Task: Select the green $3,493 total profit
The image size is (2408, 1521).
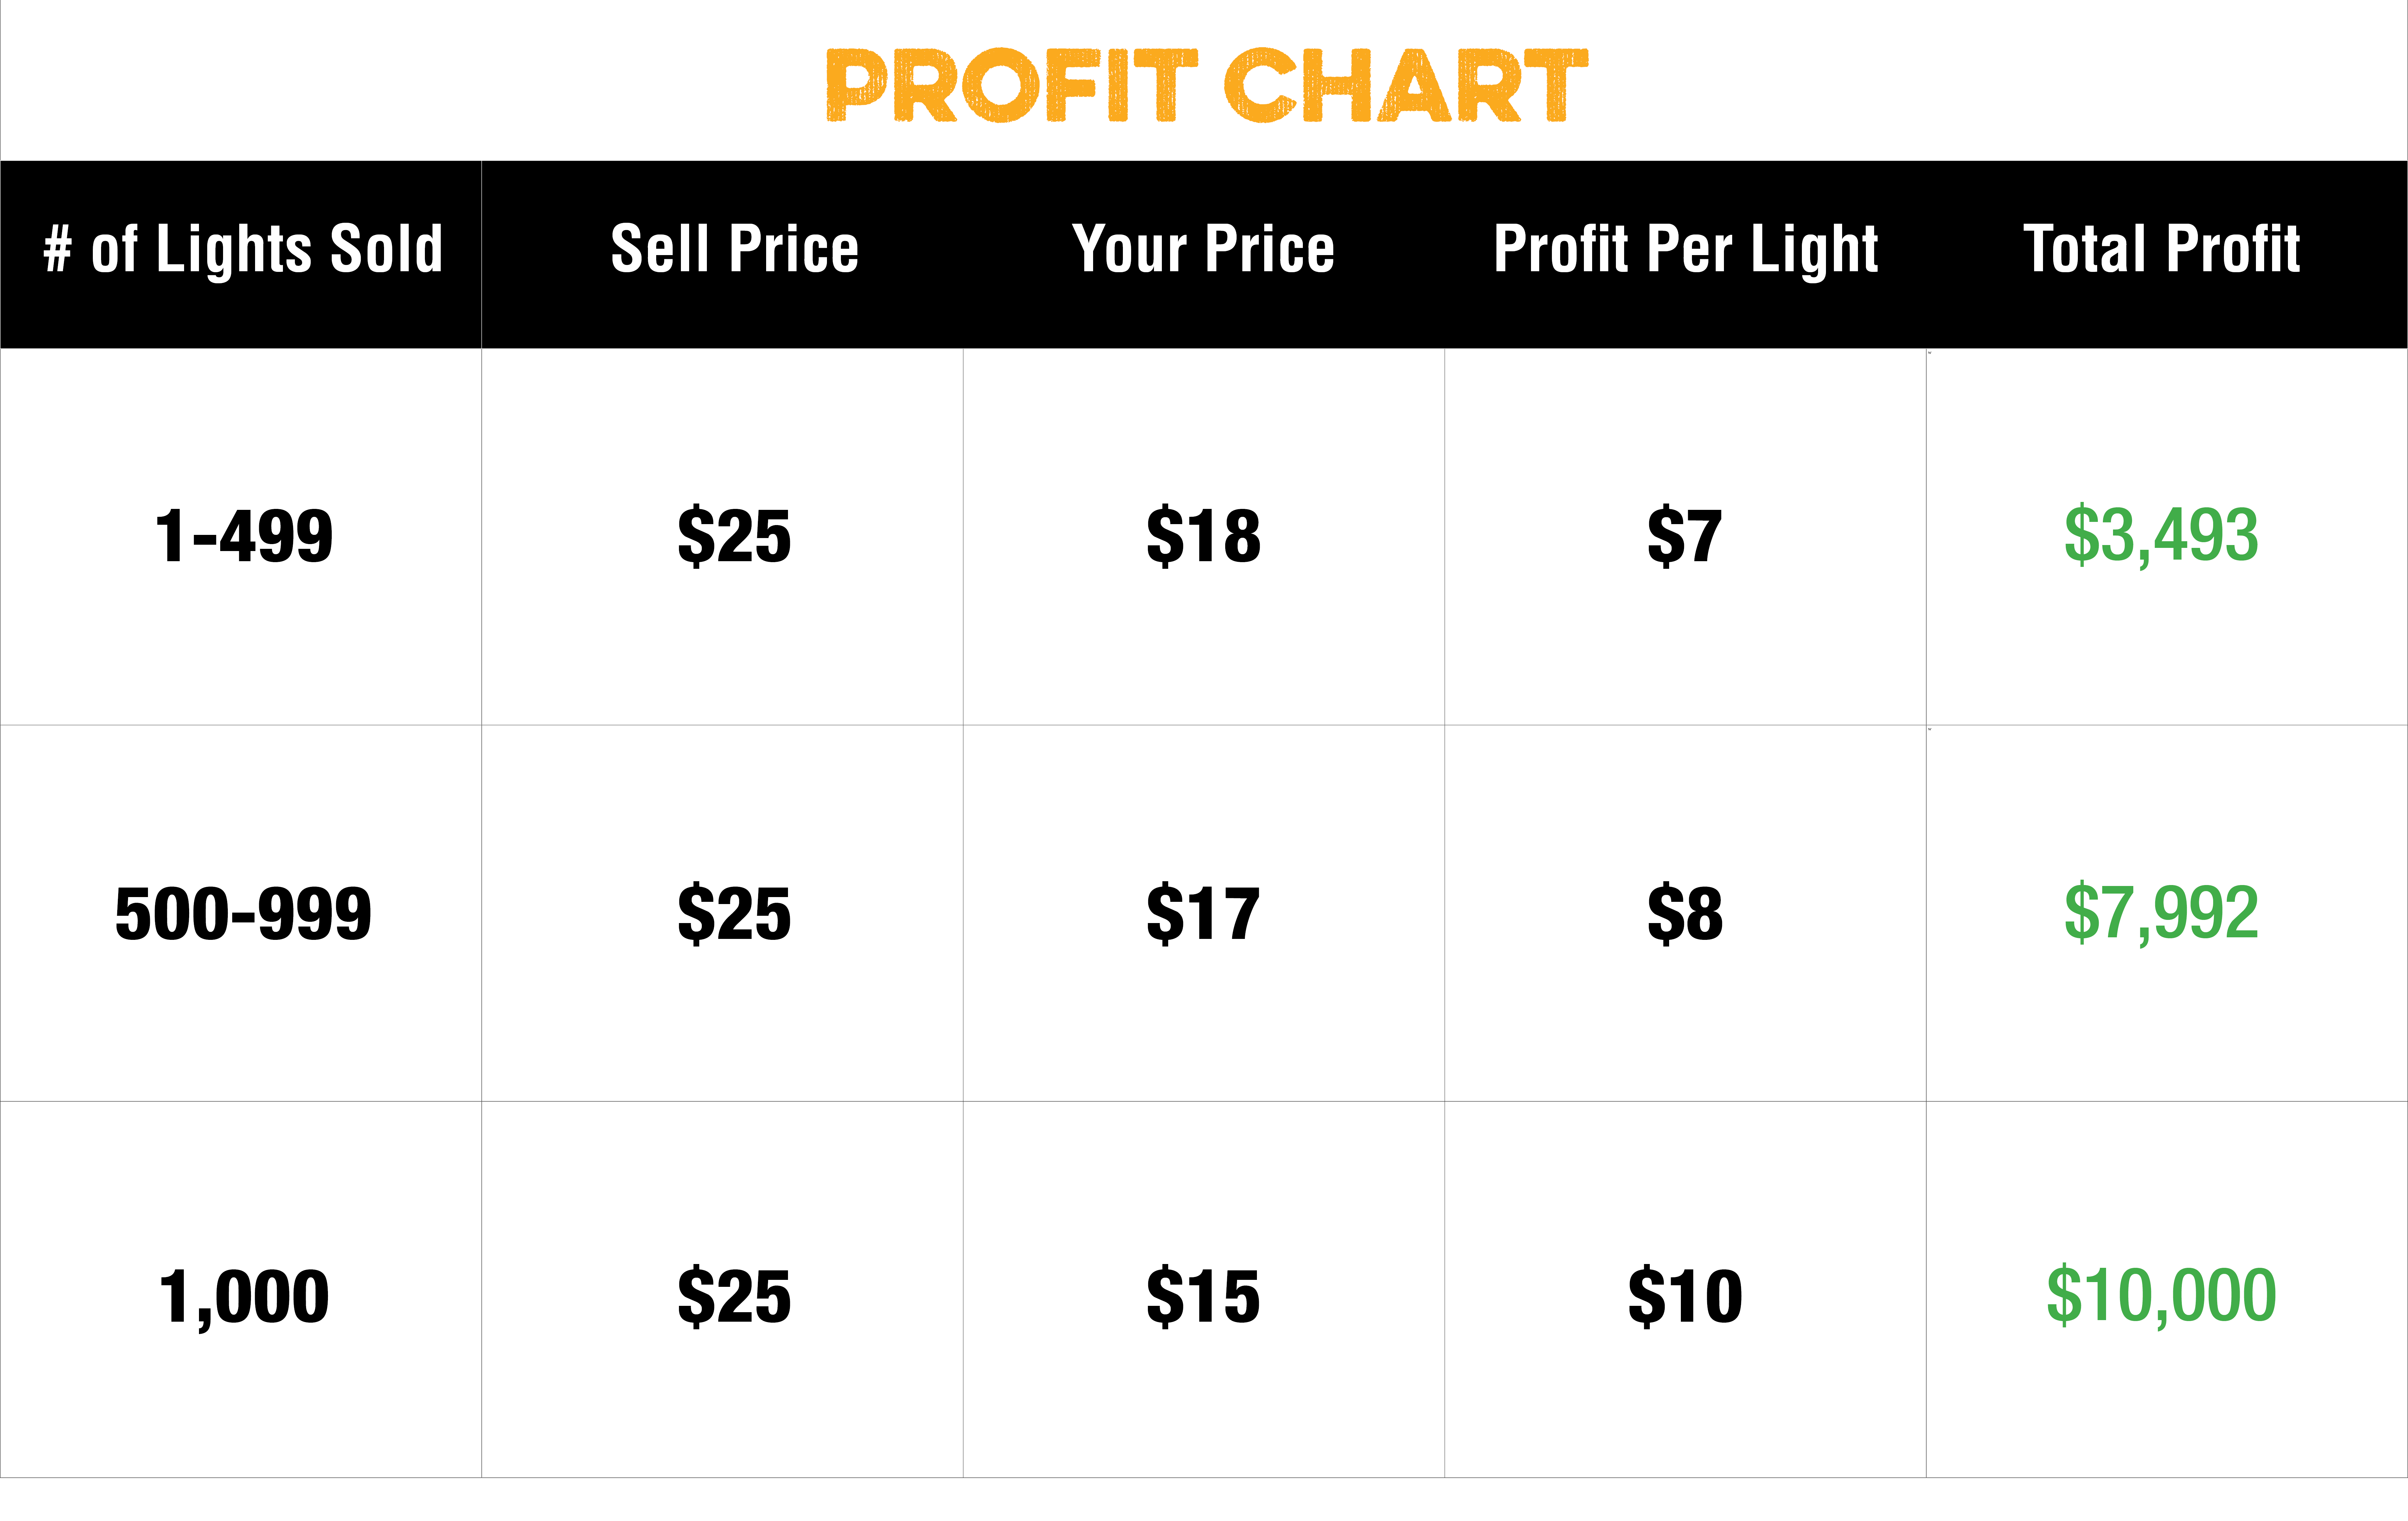Action: coord(2161,536)
